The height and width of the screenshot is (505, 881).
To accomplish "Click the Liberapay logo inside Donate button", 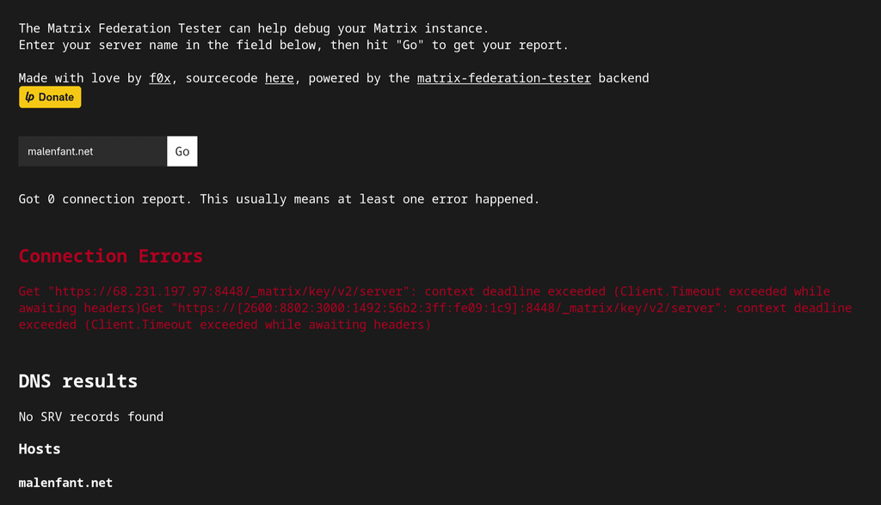I will tap(30, 97).
